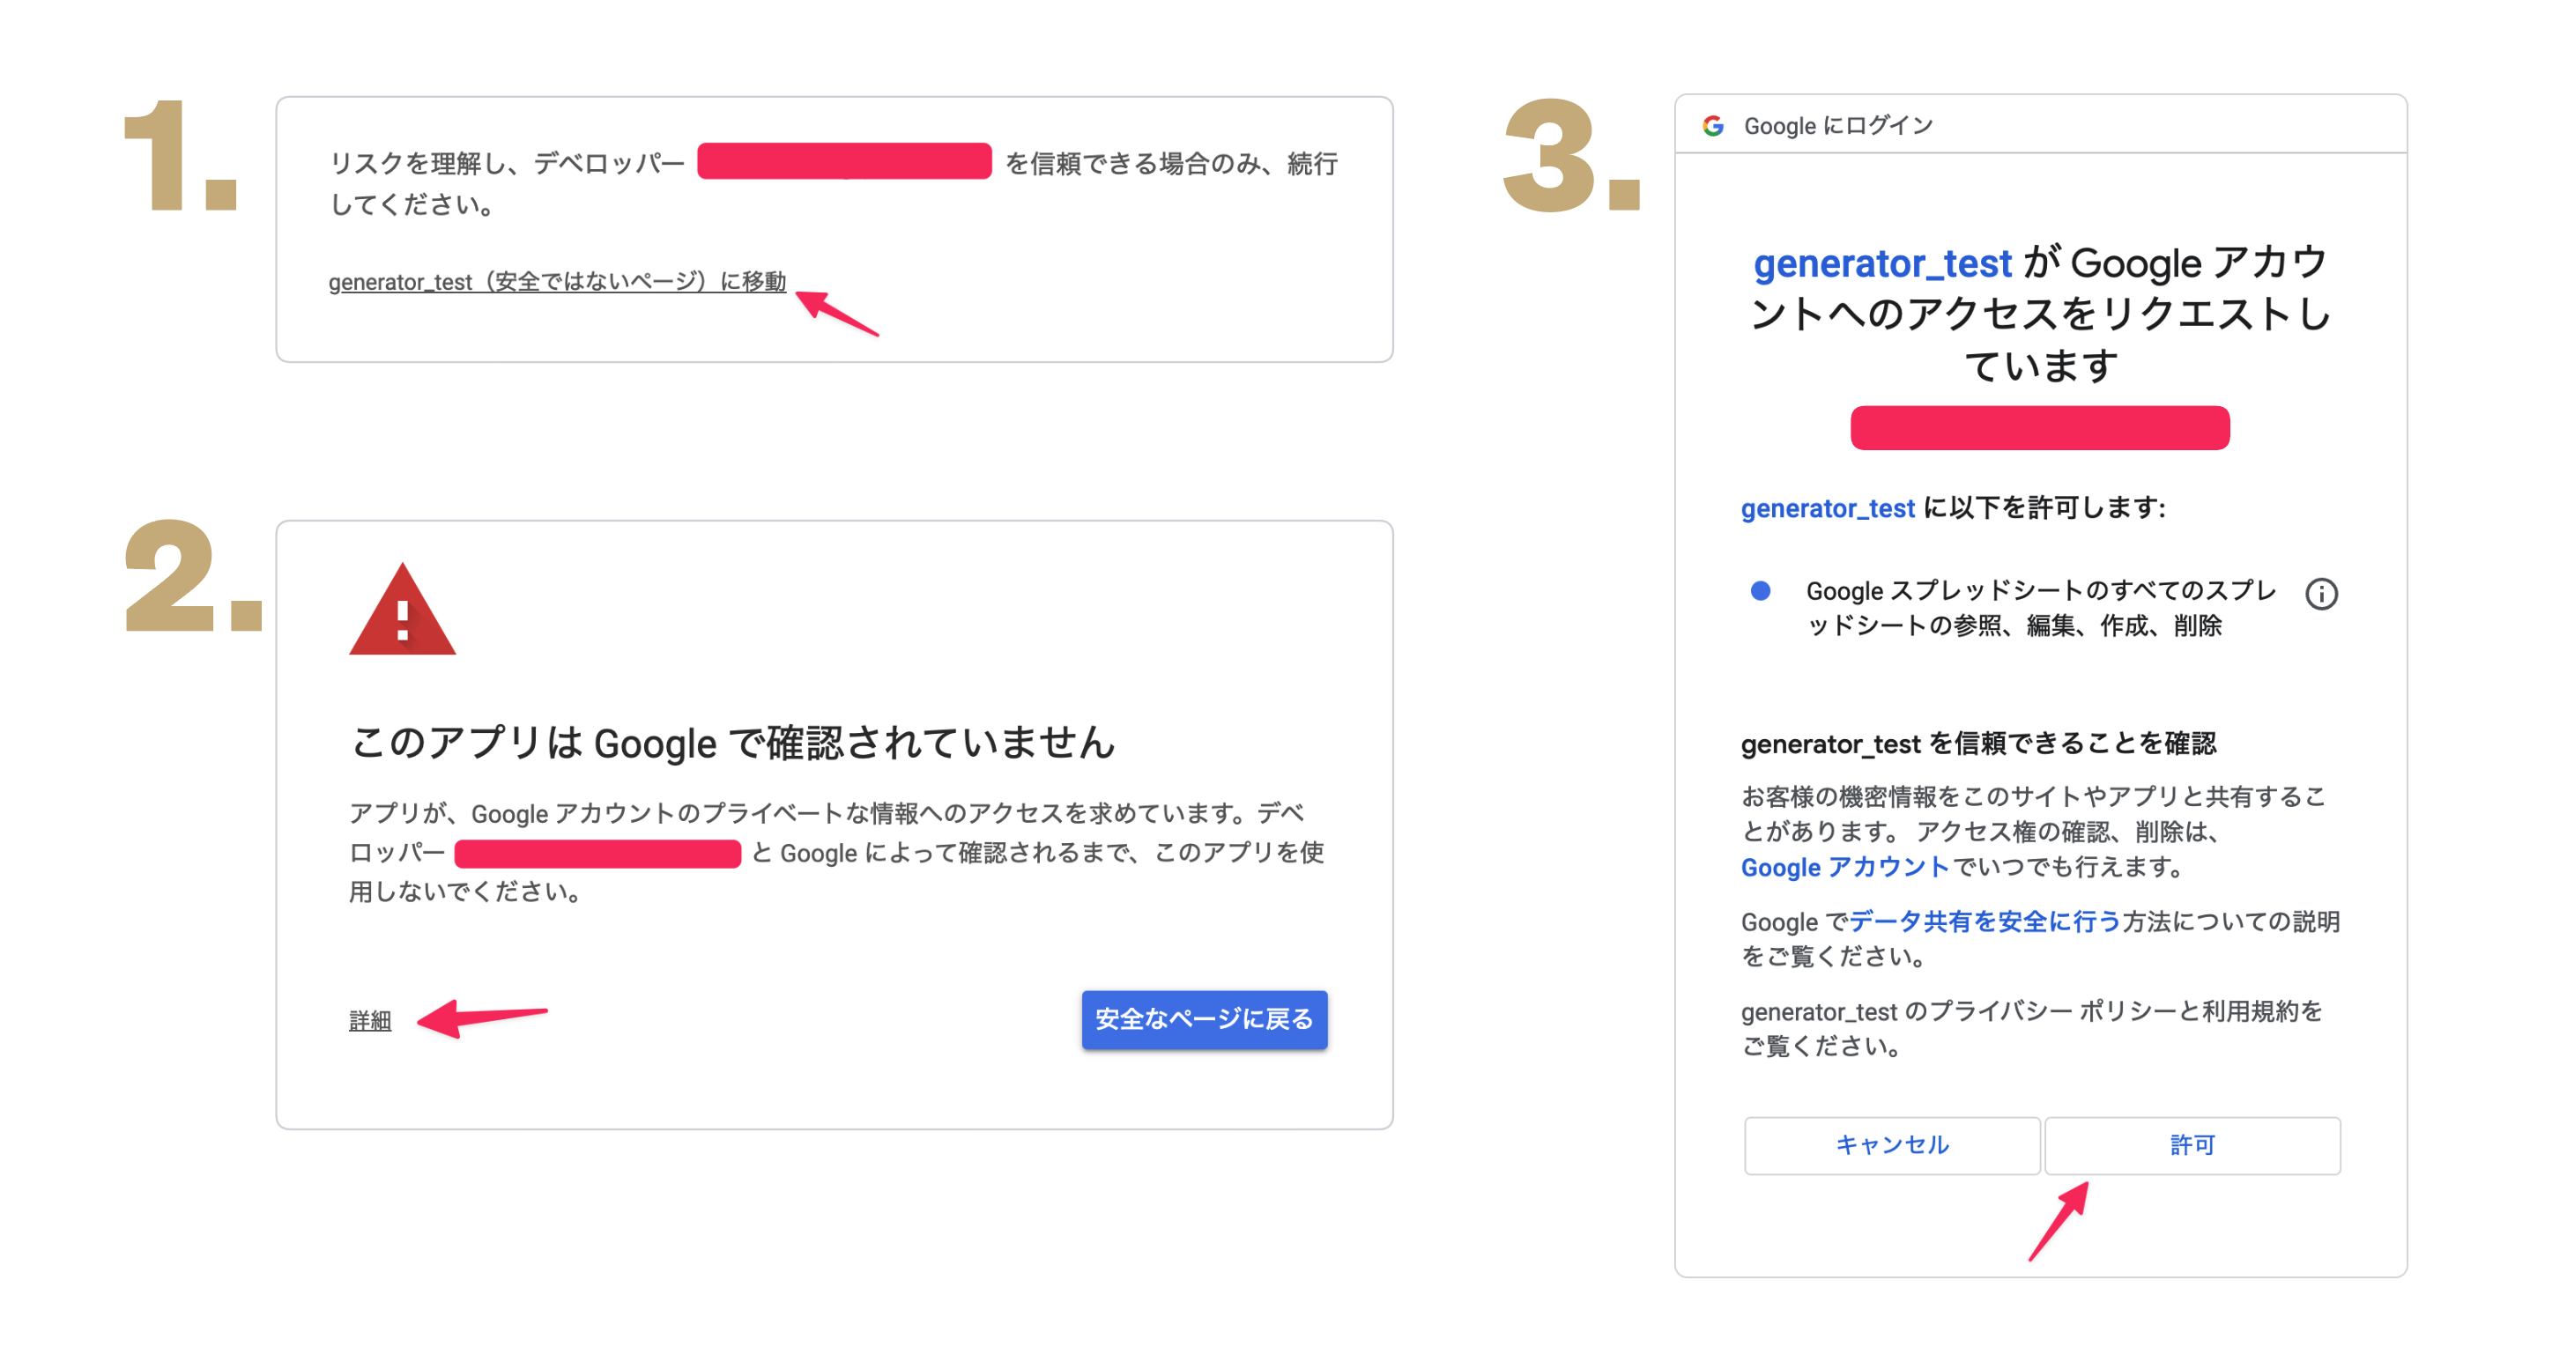The height and width of the screenshot is (1369, 2552).
Task: Click the Google logo icon in the login header
Action: coord(1713,126)
